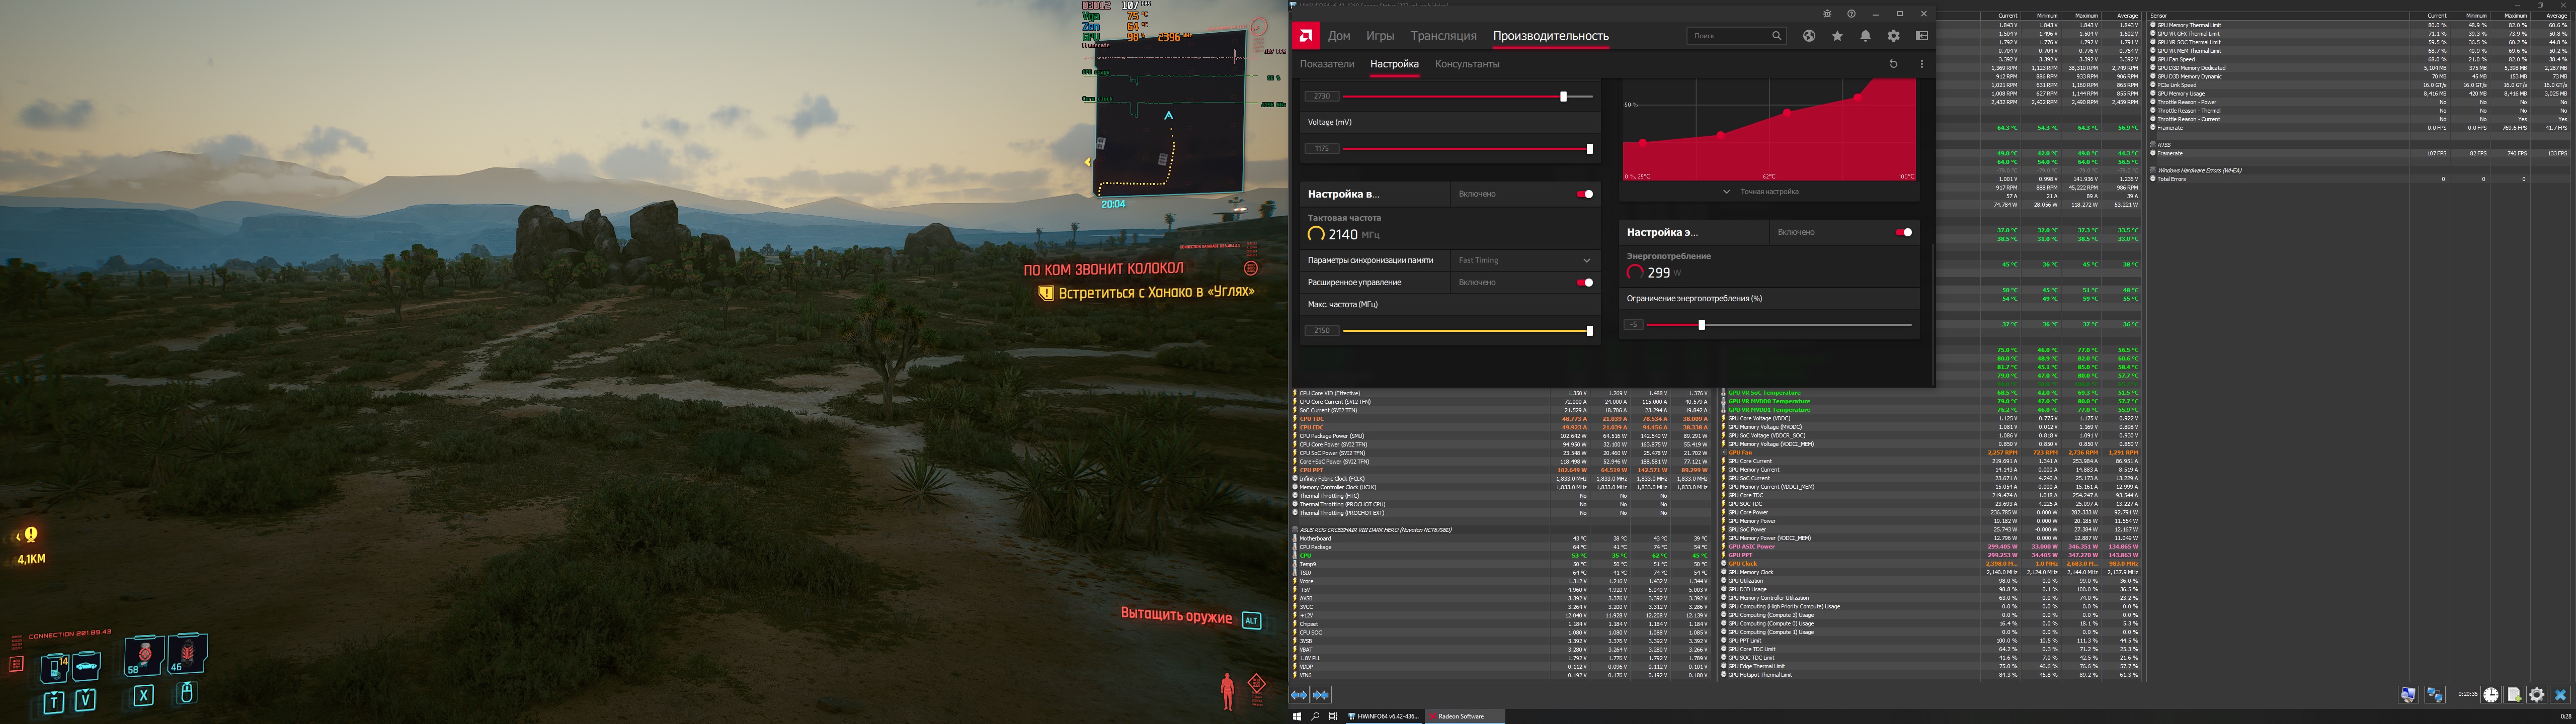Disable 'Расширенное управление' toggle
Viewport: 2576px width, 724px height.
point(1585,283)
